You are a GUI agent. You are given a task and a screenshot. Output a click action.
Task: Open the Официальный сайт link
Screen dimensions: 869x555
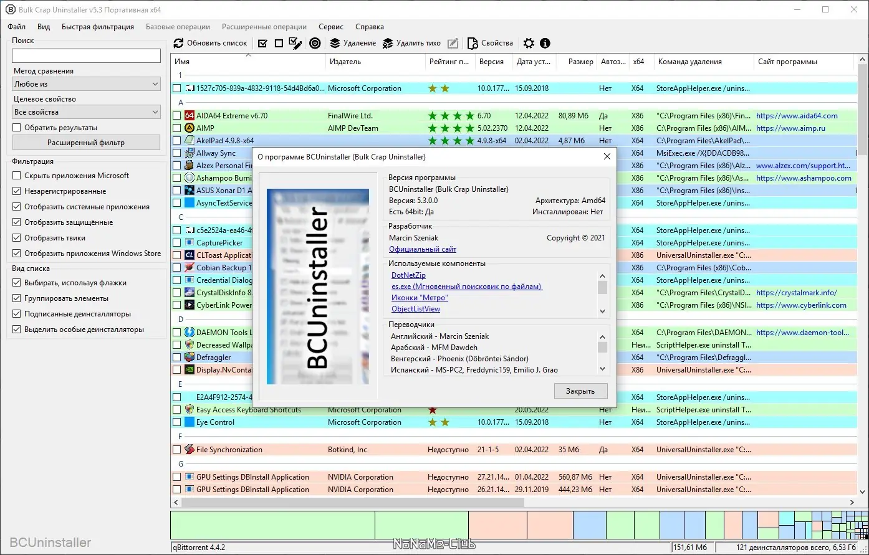tap(423, 249)
